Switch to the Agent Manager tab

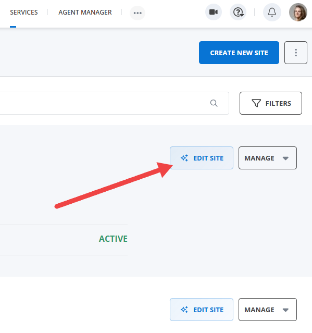coord(85,13)
